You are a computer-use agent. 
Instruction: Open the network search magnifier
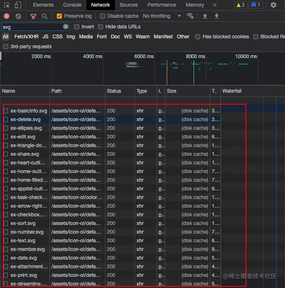[44, 16]
